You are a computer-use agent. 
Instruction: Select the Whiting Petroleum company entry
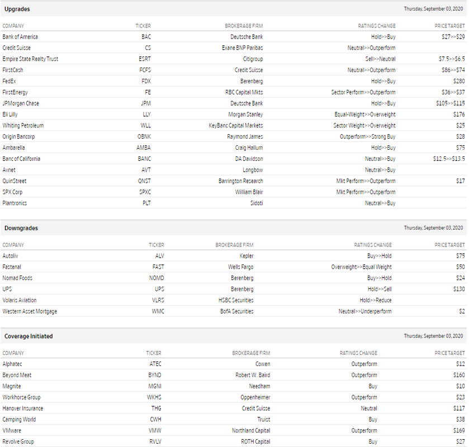point(23,126)
